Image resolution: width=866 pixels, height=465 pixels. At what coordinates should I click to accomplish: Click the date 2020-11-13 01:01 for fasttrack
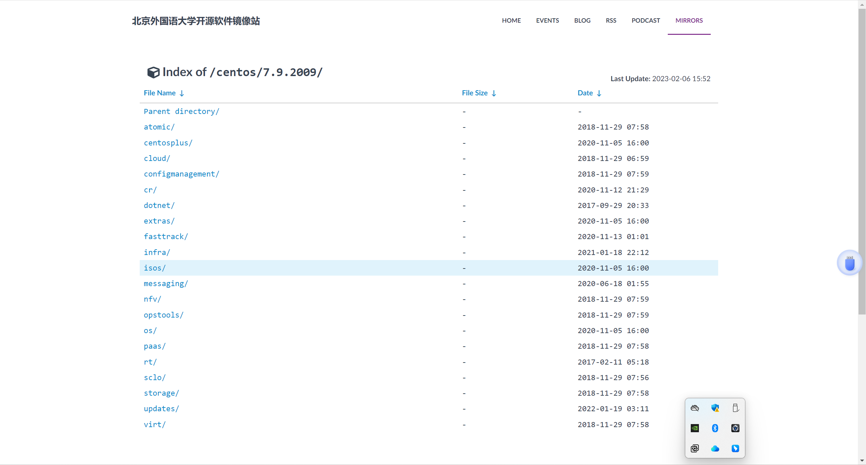coord(613,236)
